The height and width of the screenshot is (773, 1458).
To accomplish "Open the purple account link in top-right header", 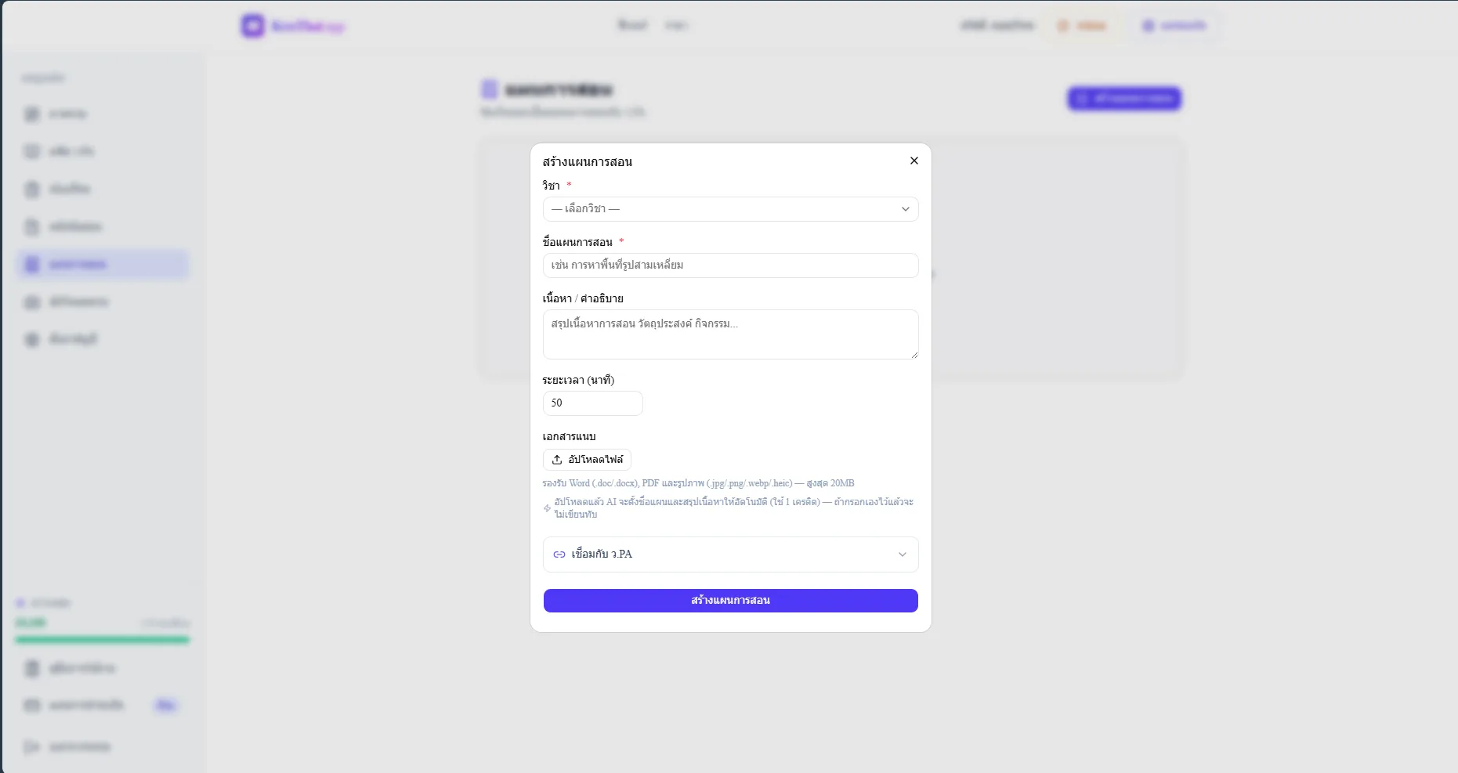I will tap(1174, 26).
